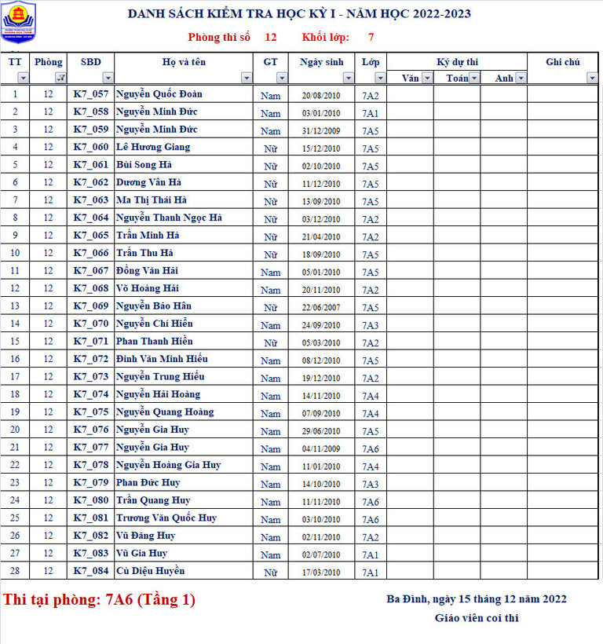Select cell Ma Thị Thái Hà
The image size is (603, 644).
[x=184, y=200]
